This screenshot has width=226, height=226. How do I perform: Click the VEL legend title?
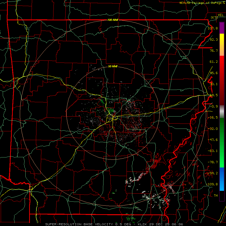point(220,15)
